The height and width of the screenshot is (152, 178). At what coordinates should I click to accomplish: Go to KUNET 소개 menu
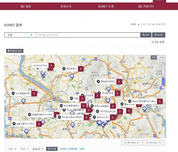106,6
